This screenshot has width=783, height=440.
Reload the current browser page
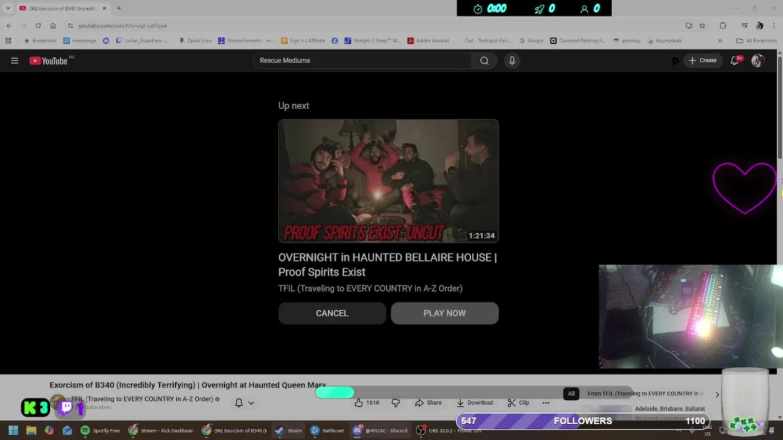point(38,26)
